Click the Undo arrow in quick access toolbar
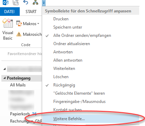The width and height of the screenshot is (145, 126). pos(26,2)
